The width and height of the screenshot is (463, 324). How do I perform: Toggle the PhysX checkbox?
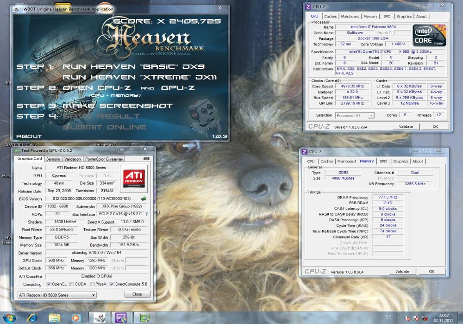click(92, 284)
